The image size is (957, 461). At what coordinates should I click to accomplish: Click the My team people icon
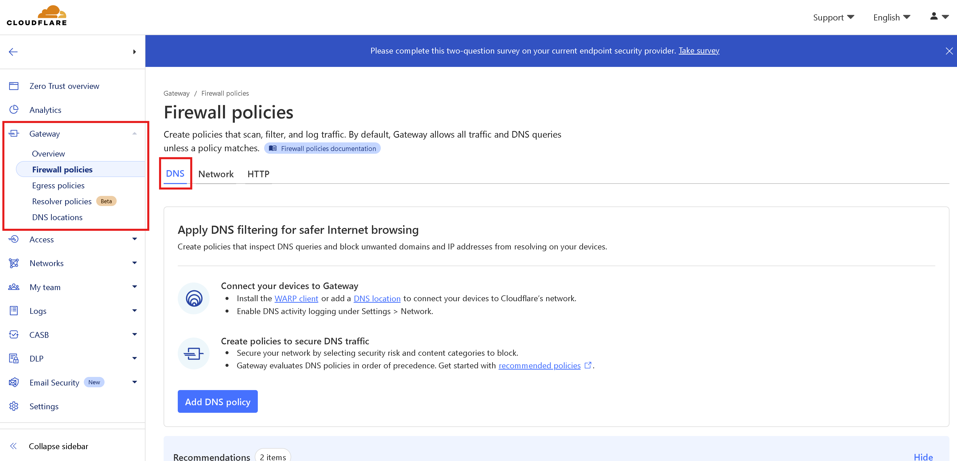[14, 287]
